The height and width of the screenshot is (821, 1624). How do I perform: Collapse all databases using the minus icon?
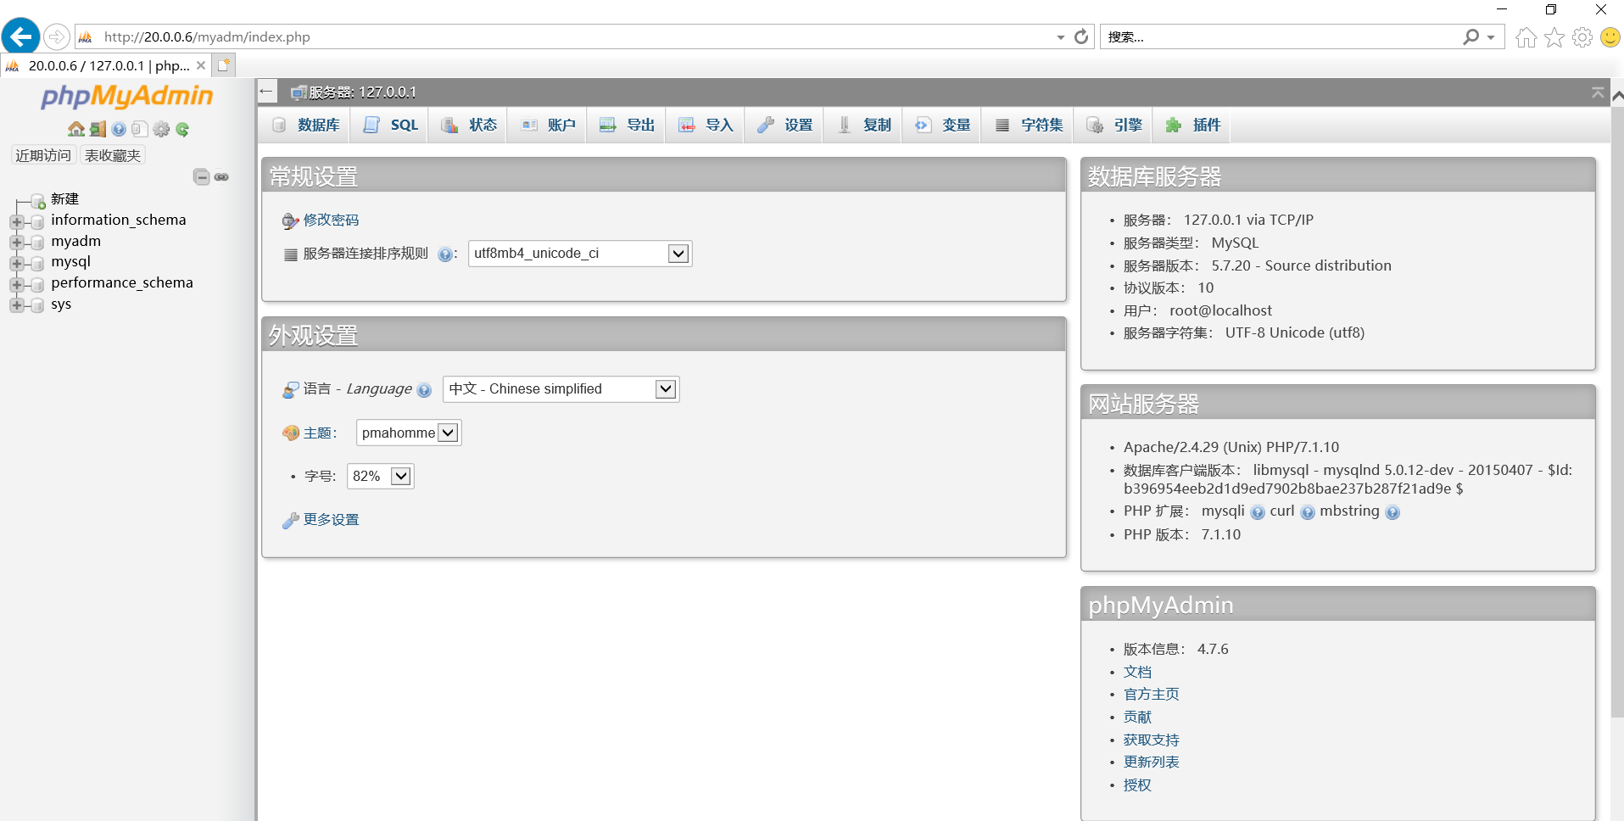[x=202, y=176]
